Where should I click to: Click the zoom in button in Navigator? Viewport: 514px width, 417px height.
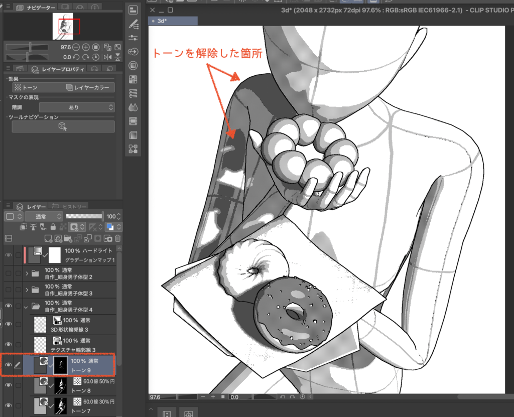pos(85,47)
